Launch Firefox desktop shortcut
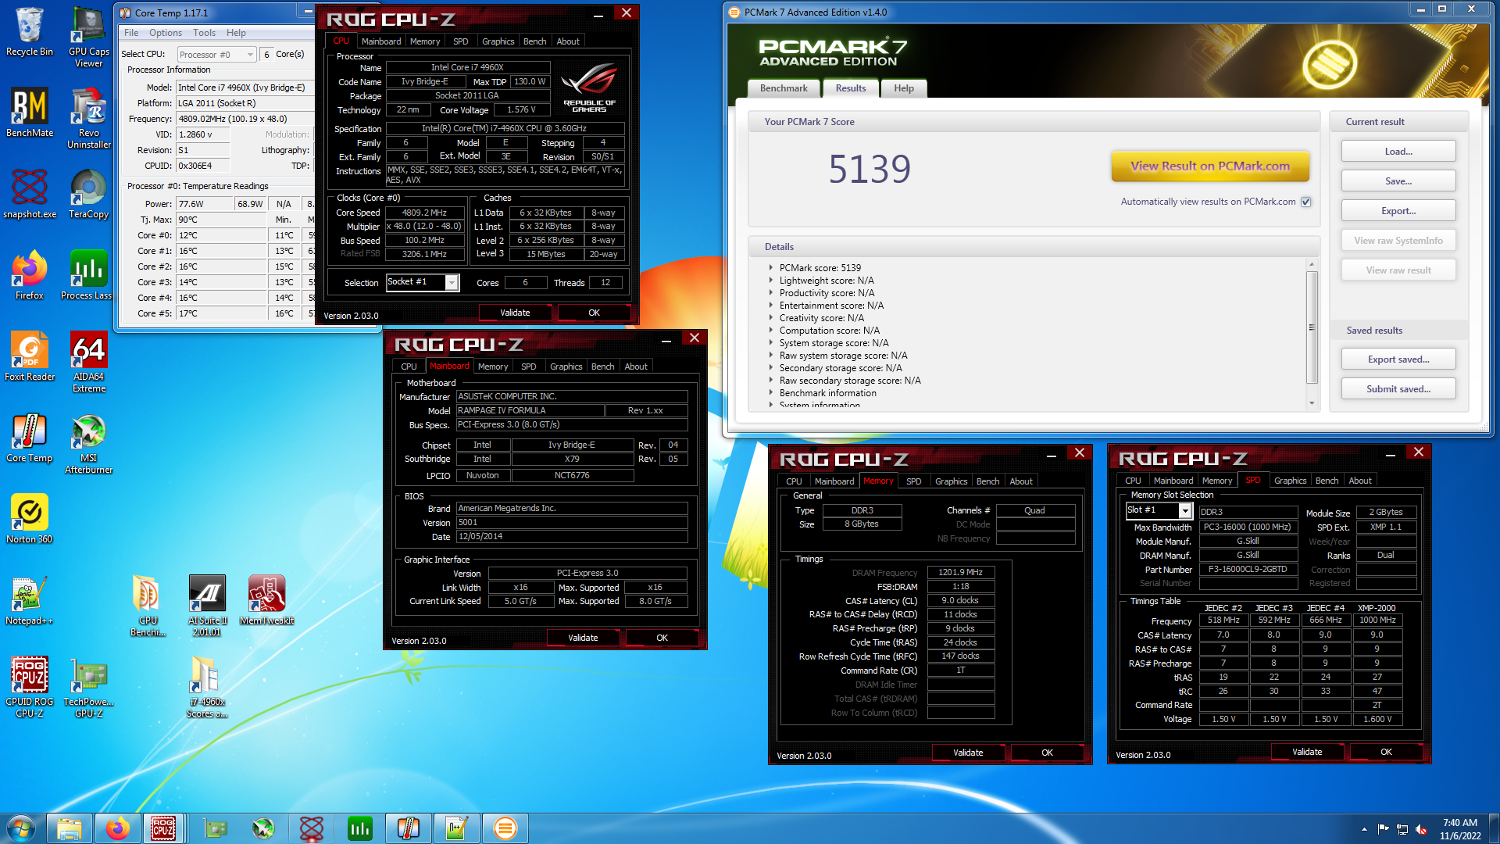This screenshot has height=844, width=1500. pos(30,275)
